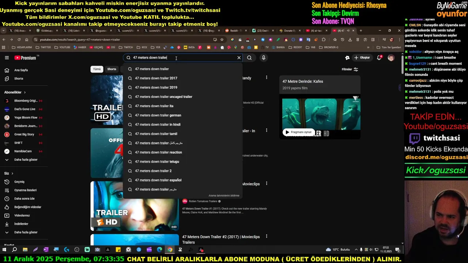Open Videolarınız in the sidebar
This screenshot has height=263, width=468.
point(24,216)
